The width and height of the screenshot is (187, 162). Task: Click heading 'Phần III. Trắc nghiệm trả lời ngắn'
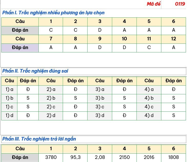39,139
